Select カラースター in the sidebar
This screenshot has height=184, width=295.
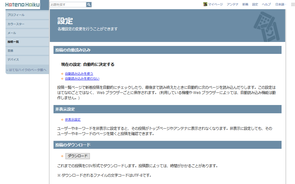(27, 24)
